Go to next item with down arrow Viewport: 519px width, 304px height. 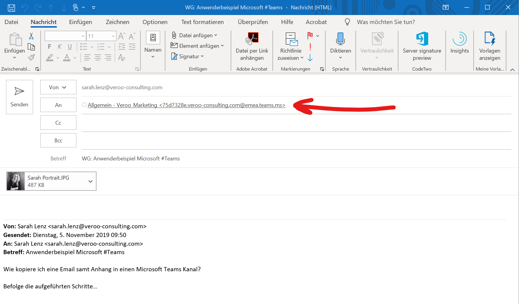[x=64, y=8]
